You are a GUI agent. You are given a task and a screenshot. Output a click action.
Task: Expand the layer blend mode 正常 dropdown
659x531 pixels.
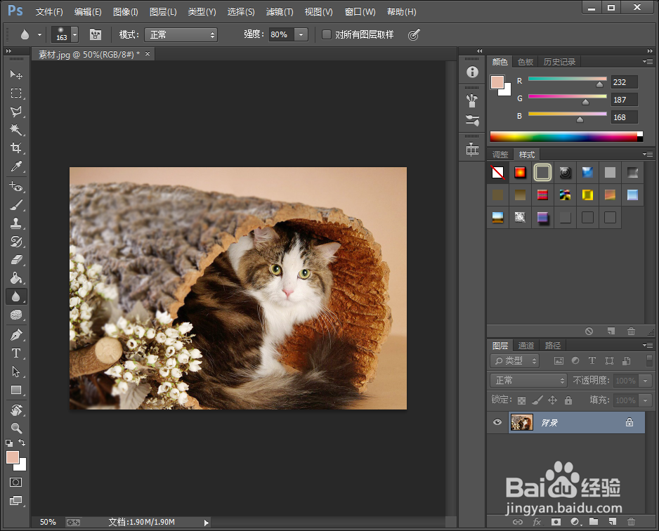[x=528, y=380]
